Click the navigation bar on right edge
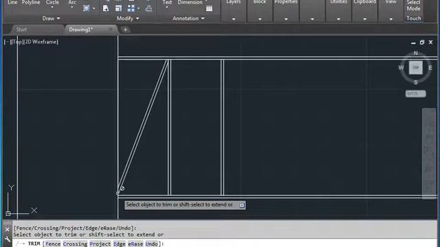Screen dimensions: 440x247 [429, 154]
